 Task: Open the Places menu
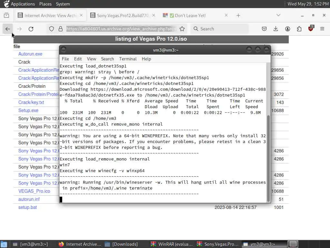[x=45, y=4]
